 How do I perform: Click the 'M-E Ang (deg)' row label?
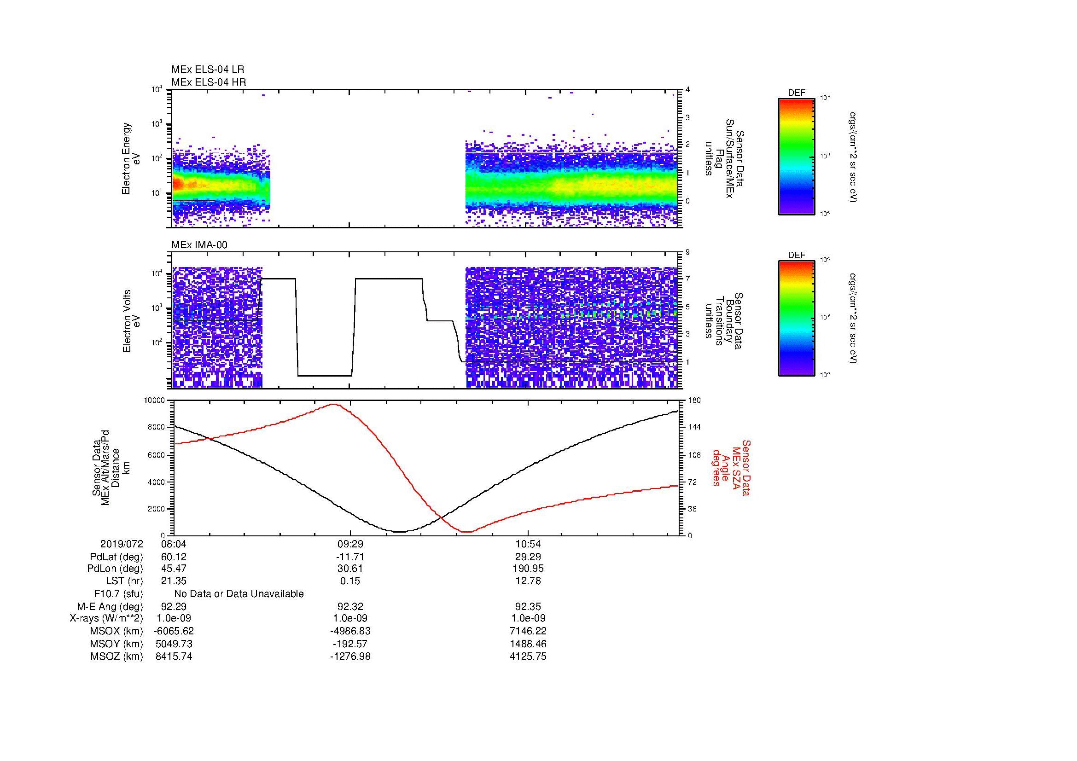[110, 606]
